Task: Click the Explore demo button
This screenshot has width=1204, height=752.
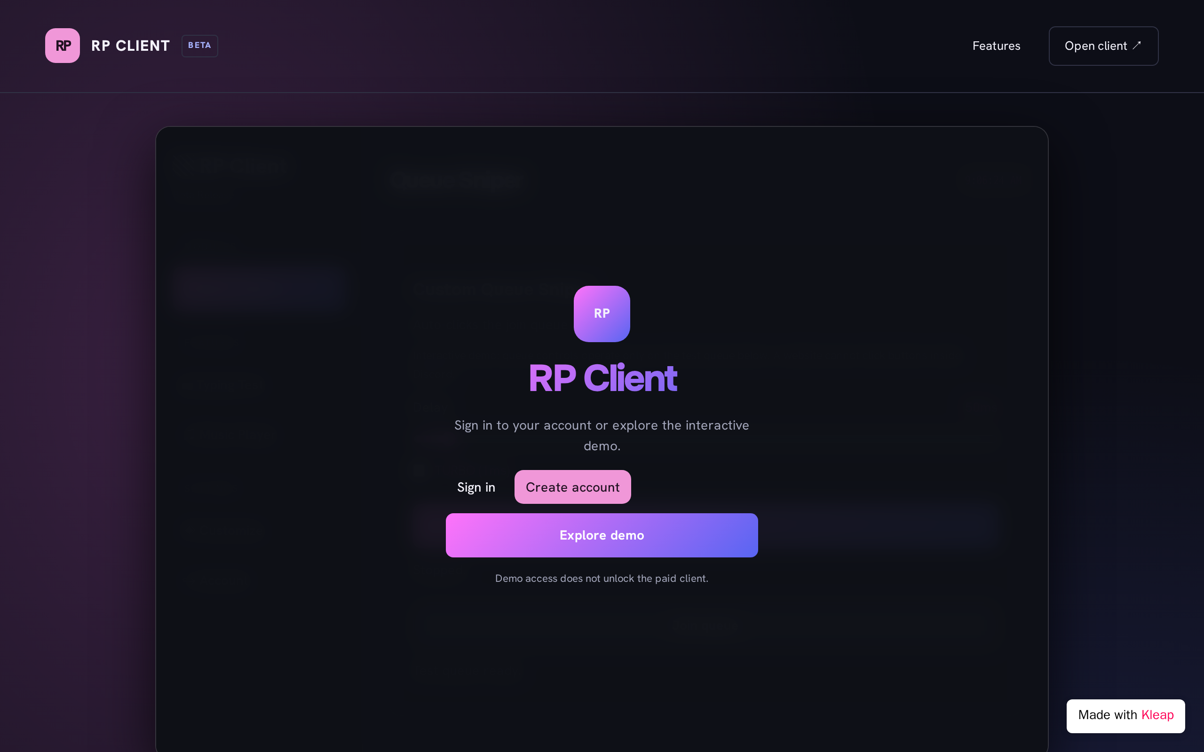Action: tap(602, 535)
